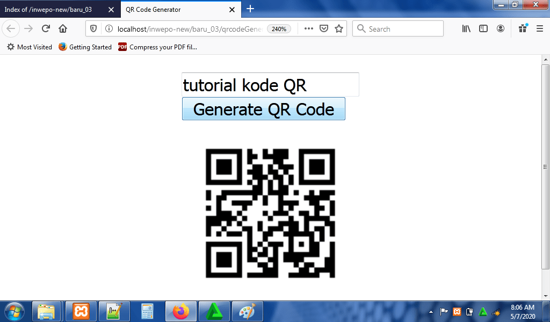The width and height of the screenshot is (550, 322).
Task: Open Calculator from the taskbar
Action: 148,311
